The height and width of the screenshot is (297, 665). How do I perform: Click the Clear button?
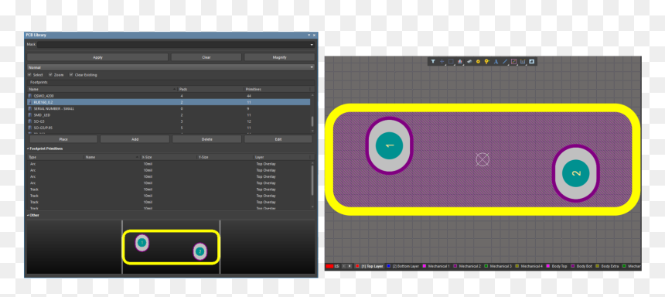tap(206, 57)
